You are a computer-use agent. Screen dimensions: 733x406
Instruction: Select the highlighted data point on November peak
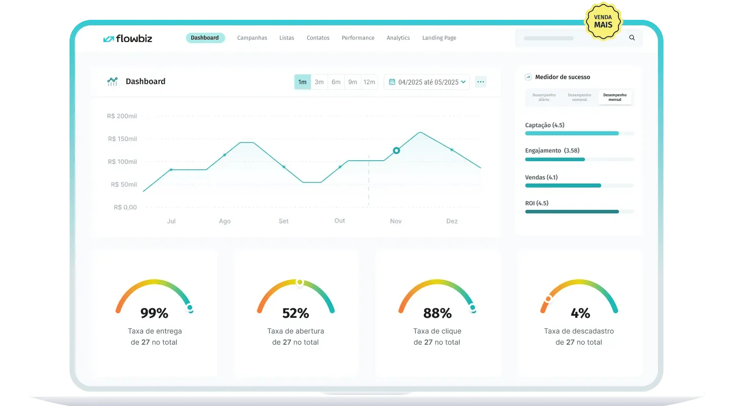[x=396, y=150]
